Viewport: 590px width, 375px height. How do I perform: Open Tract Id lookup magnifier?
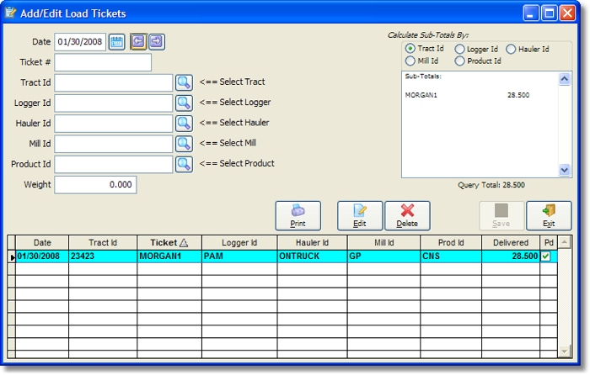point(184,82)
